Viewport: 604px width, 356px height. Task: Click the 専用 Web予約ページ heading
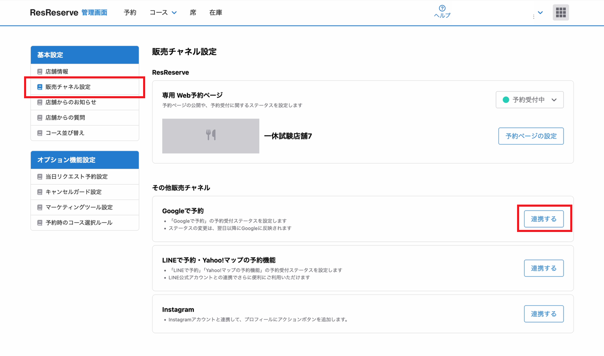point(192,95)
